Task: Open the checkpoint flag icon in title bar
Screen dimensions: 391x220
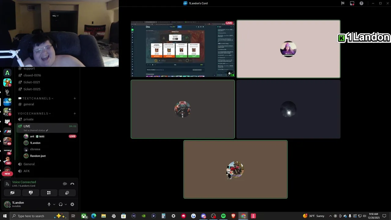Action: pyautogui.click(x=343, y=3)
